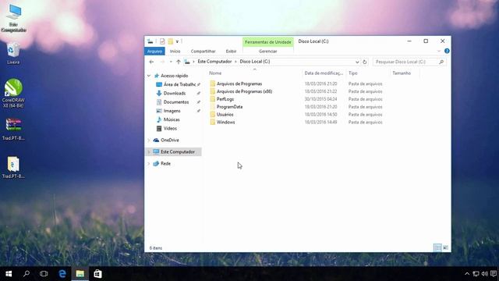Show hidden system tray icons
This screenshot has width=499, height=281.
click(x=467, y=274)
